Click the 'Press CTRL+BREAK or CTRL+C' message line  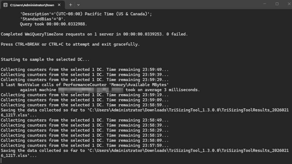[70, 44]
